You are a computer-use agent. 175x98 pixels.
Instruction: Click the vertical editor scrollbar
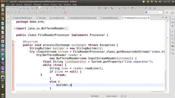tap(166, 46)
